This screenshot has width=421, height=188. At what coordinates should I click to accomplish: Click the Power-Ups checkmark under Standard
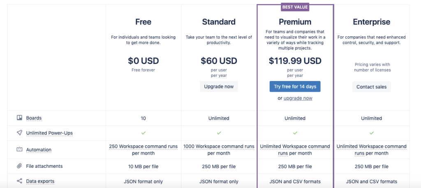(219, 133)
